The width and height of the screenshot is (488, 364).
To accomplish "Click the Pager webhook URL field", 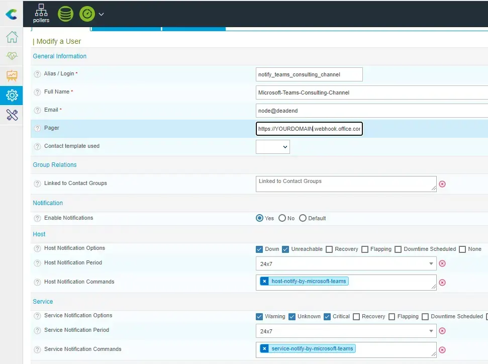I will tap(309, 129).
